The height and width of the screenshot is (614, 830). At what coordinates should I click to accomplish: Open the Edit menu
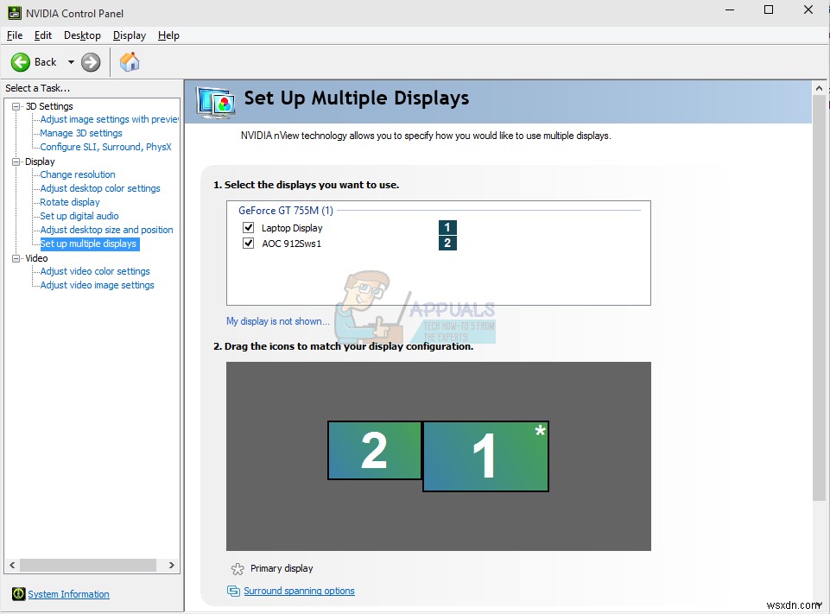pyautogui.click(x=43, y=35)
